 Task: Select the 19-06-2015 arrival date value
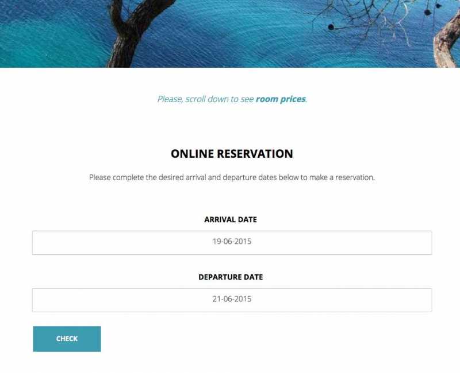coord(232,242)
